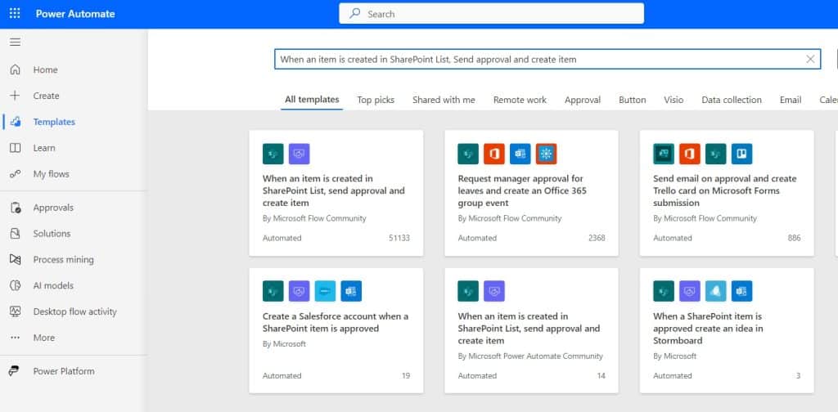This screenshot has width=838, height=412.
Task: Collapse the navigation with hamburger icon
Action: click(x=15, y=43)
